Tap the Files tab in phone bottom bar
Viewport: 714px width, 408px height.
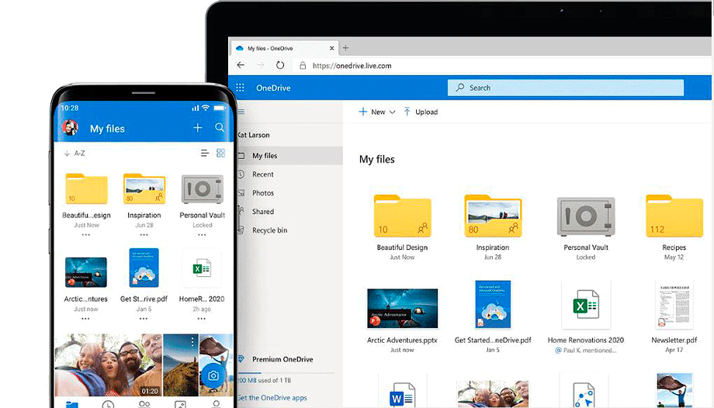pyautogui.click(x=72, y=404)
